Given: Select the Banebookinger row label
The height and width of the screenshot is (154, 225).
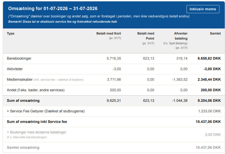Looking at the screenshot, I should point(19,58).
